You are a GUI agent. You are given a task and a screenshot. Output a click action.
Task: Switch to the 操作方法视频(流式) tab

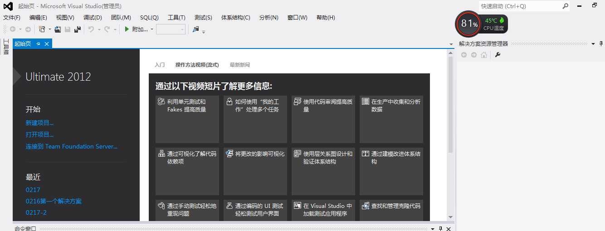(197, 65)
